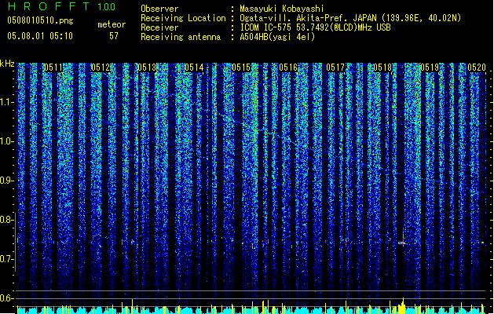Click the Receiving Location label

pyautogui.click(x=183, y=18)
